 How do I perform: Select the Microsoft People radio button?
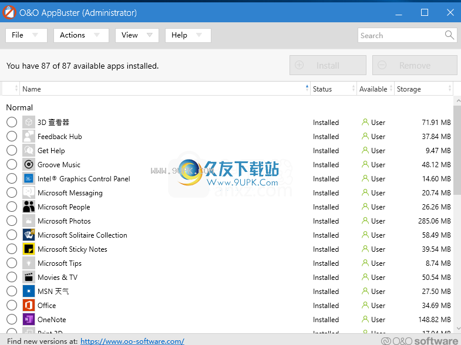click(x=12, y=207)
